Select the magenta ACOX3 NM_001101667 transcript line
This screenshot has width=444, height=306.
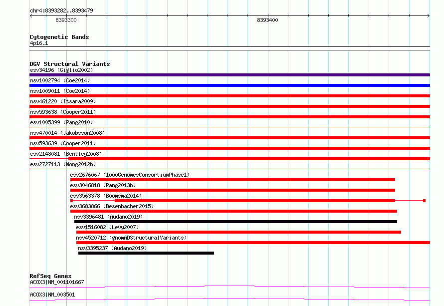click(x=229, y=287)
